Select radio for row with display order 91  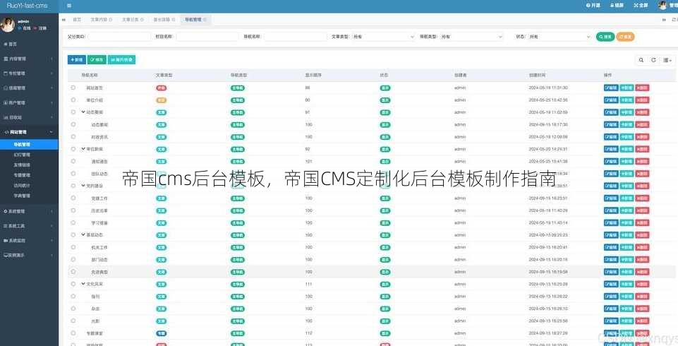[x=73, y=112]
